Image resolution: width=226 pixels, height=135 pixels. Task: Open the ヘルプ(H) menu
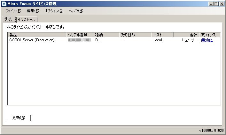(76, 11)
